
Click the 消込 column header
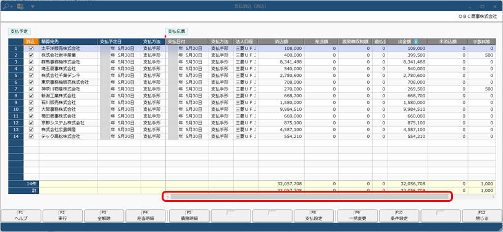[x=31, y=42]
